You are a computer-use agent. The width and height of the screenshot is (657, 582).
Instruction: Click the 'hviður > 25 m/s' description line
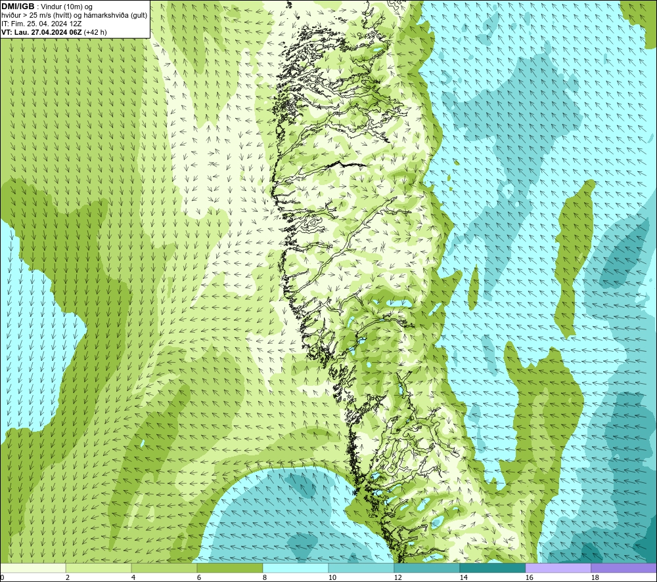click(74, 16)
